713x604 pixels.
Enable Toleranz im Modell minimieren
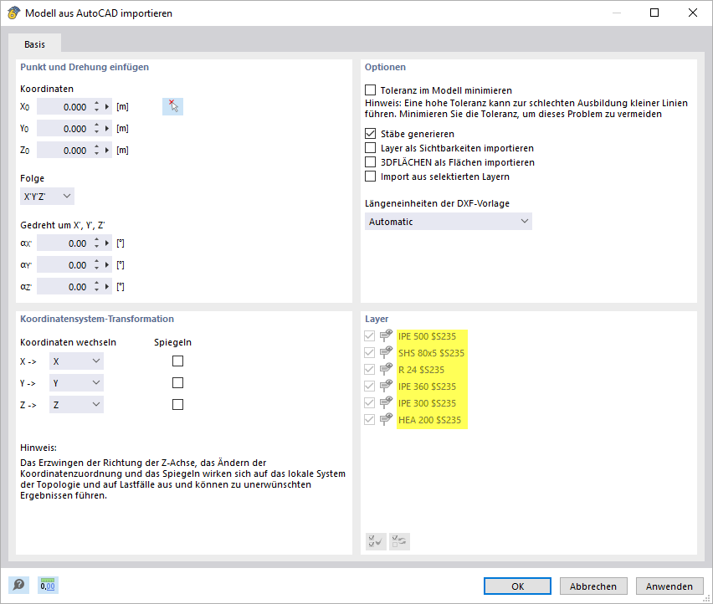tap(370, 90)
